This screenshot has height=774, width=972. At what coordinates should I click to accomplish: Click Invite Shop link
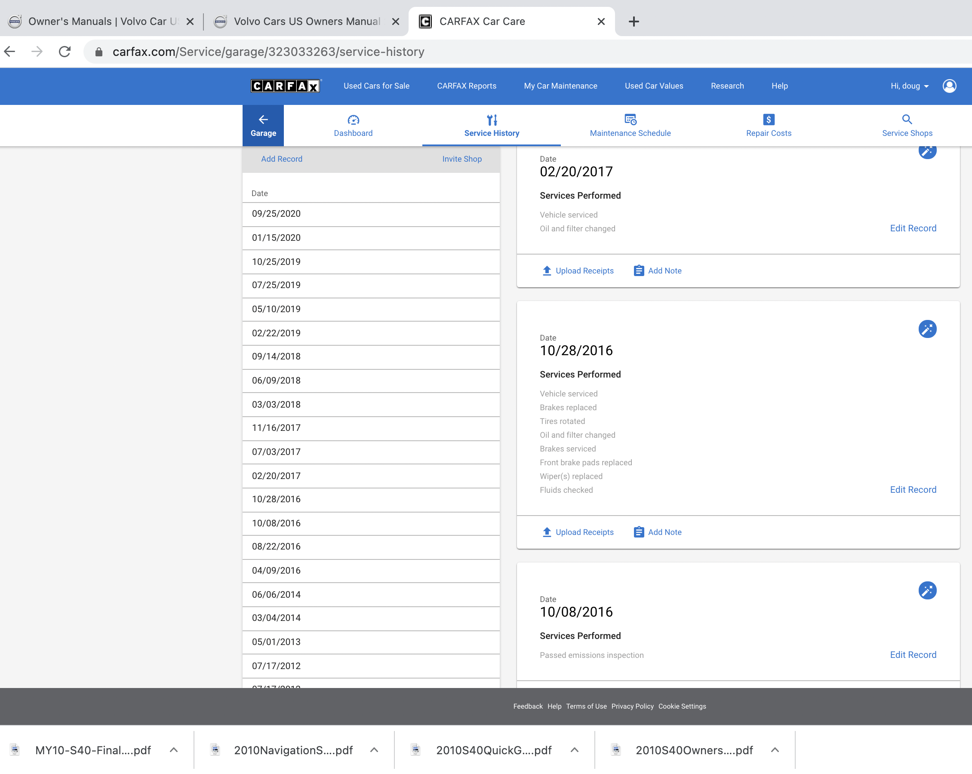(461, 159)
